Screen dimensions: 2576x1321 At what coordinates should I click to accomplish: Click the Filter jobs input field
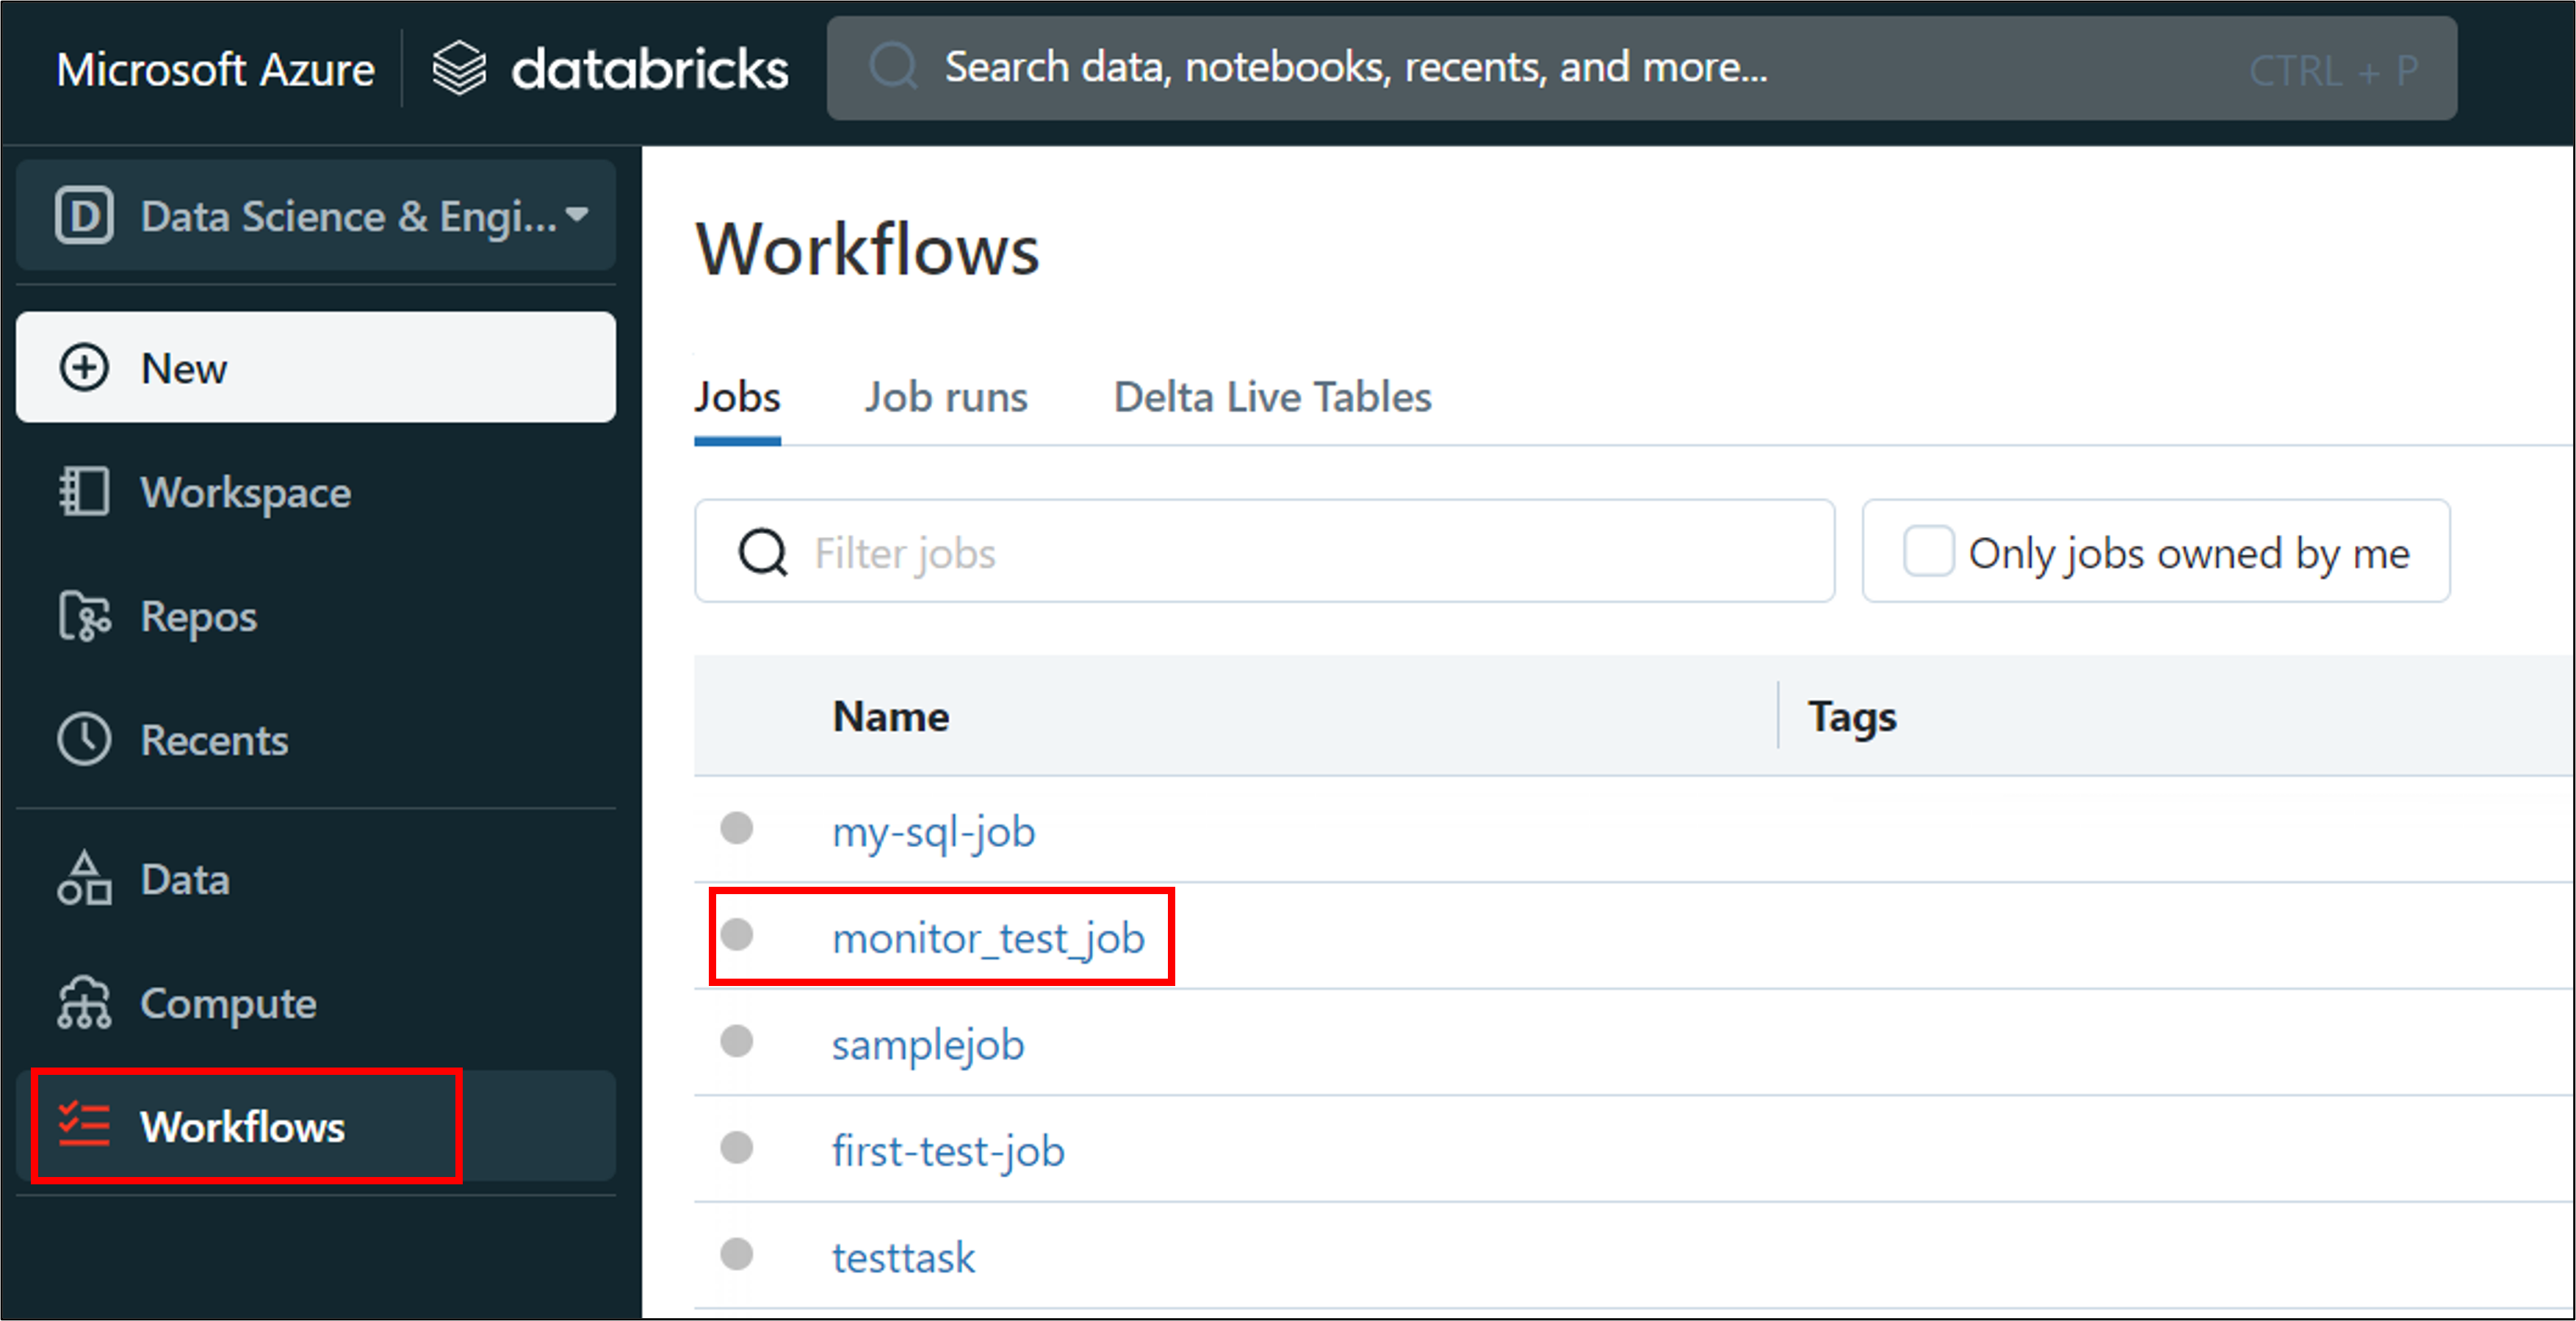pyautogui.click(x=1300, y=552)
